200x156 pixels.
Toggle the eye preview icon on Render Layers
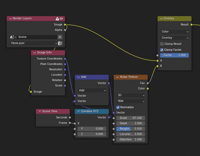tap(61, 19)
